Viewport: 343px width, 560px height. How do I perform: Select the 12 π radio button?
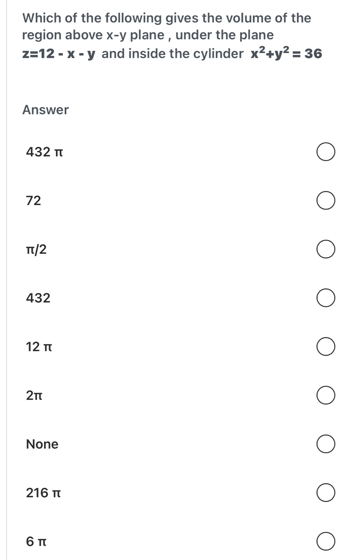(326, 347)
